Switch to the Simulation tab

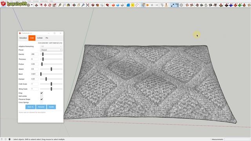click(23, 38)
